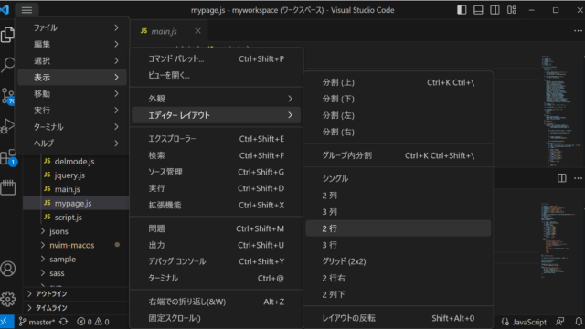585x329 pixels.
Task: Open the Explorer view in activity bar
Action: pyautogui.click(x=8, y=35)
